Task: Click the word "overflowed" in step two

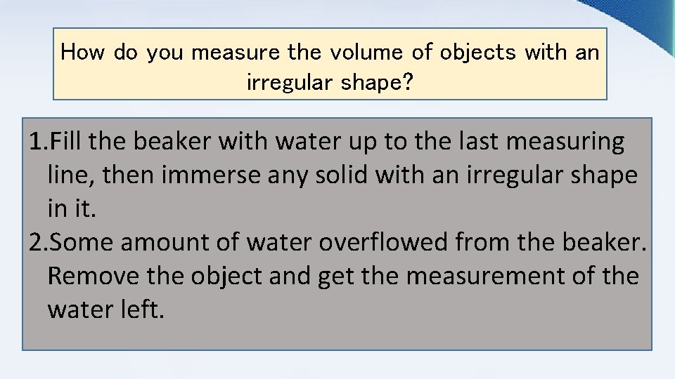Action: [x=383, y=241]
